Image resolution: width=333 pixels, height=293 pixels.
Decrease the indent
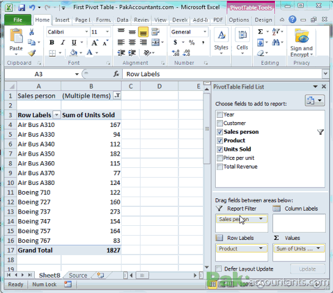click(121, 52)
